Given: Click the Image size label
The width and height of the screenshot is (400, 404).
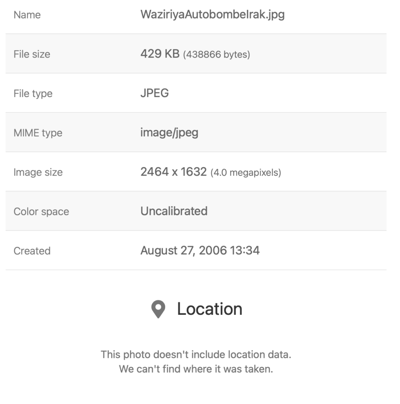Looking at the screenshot, I should 38,172.
